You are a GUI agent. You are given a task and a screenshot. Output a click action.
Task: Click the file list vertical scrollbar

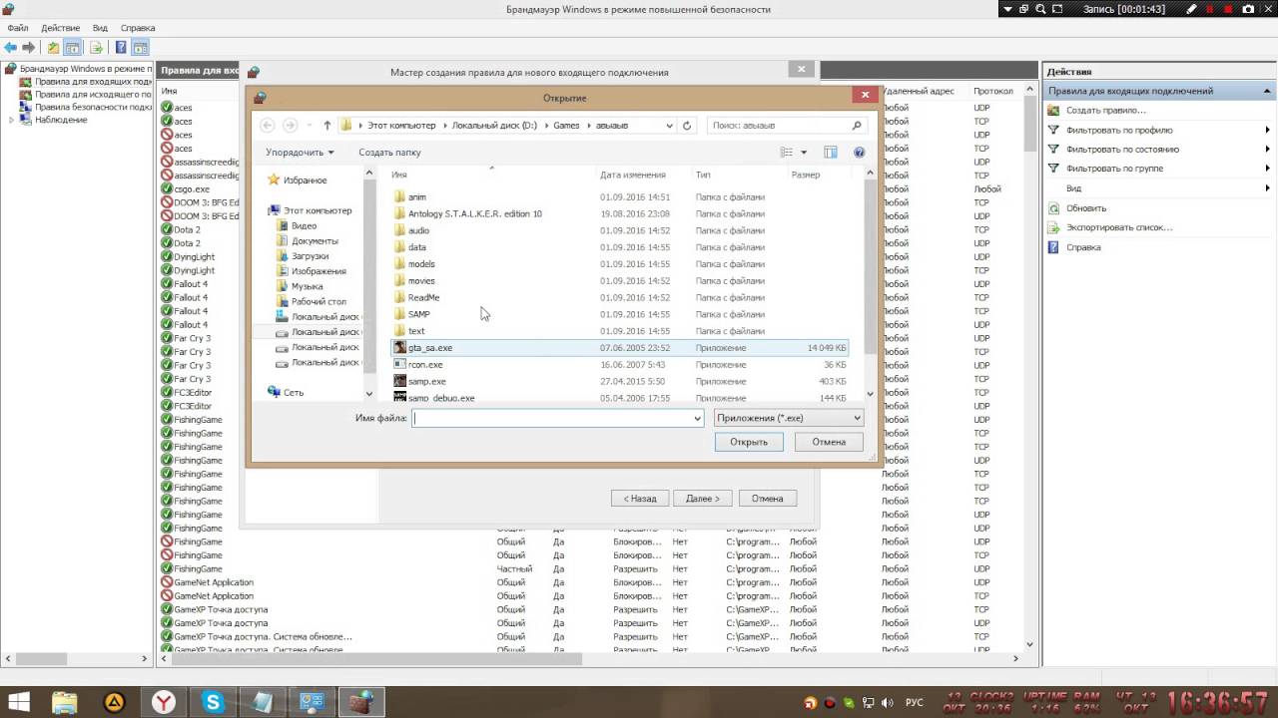(x=870, y=284)
